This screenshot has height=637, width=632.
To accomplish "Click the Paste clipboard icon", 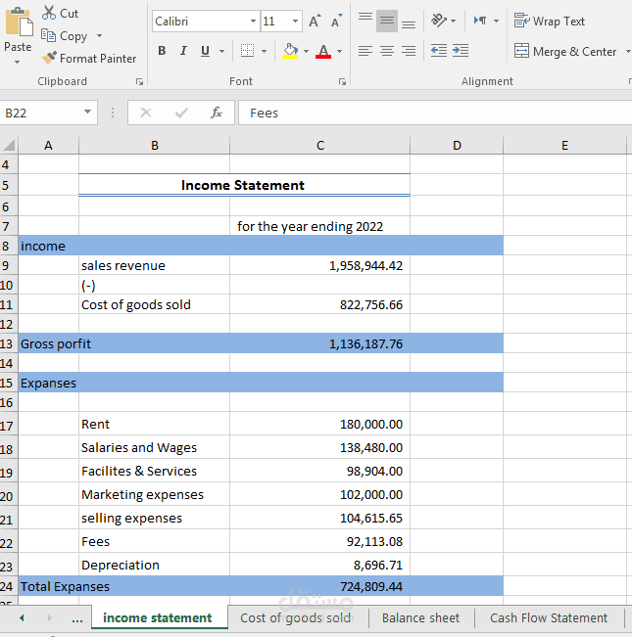I will (19, 23).
